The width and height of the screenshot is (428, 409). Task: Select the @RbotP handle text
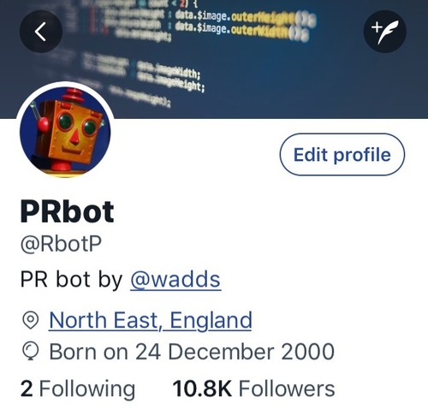61,245
